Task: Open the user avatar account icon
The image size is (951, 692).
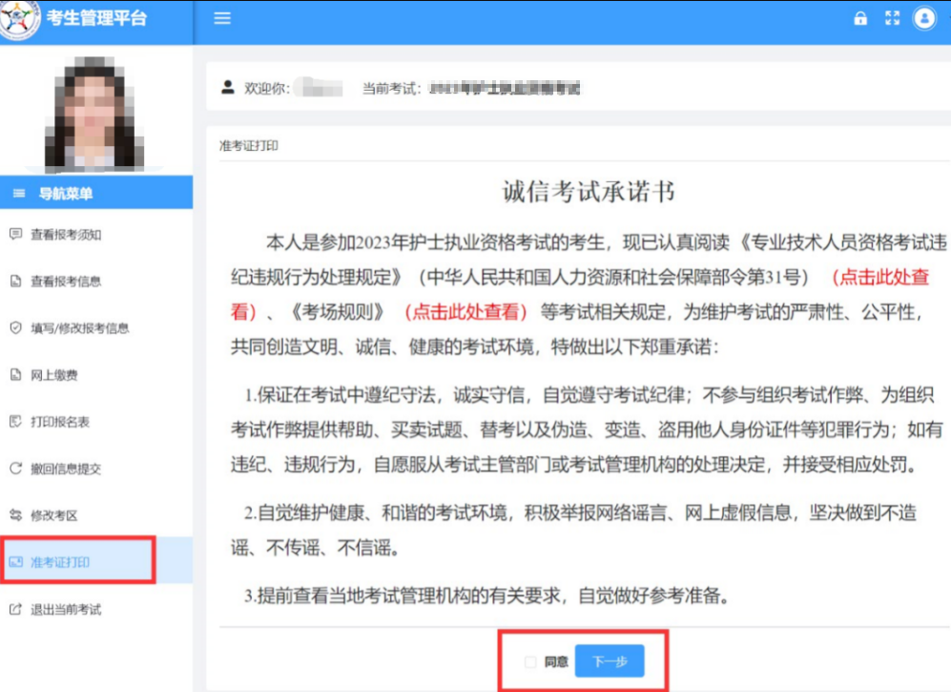Action: (x=924, y=18)
